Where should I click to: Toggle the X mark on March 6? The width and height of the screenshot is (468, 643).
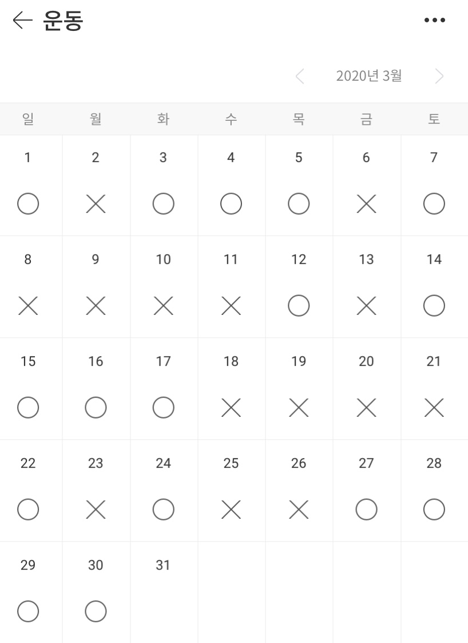click(366, 204)
